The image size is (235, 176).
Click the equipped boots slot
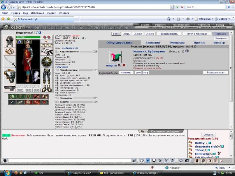coord(47,88)
